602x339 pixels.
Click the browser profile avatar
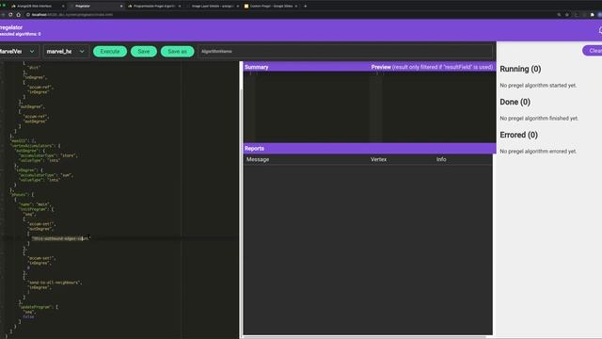click(x=600, y=15)
